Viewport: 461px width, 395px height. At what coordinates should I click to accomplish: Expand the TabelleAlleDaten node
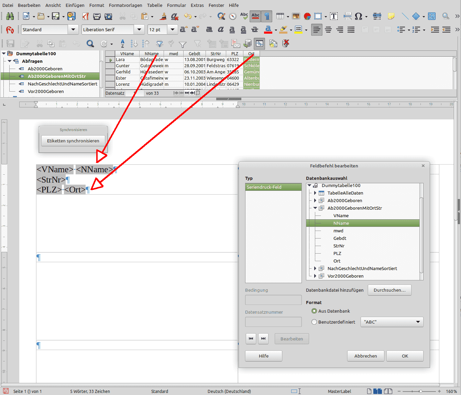click(315, 193)
